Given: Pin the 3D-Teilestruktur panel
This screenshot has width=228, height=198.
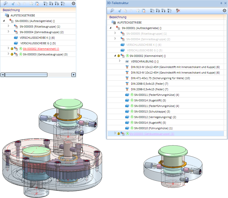Looking at the screenshot, I should [x=221, y=3].
